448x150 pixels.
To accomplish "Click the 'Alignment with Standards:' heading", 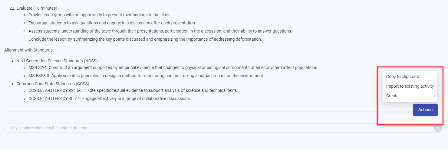I will [29, 50].
